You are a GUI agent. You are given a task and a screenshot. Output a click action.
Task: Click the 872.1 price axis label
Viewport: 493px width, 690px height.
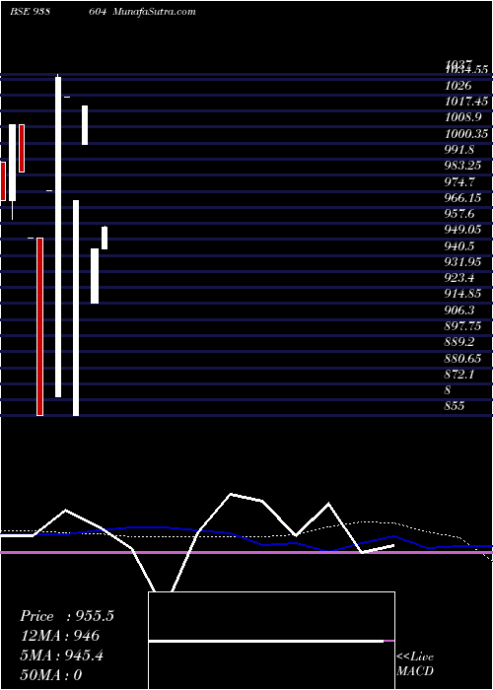pos(459,374)
